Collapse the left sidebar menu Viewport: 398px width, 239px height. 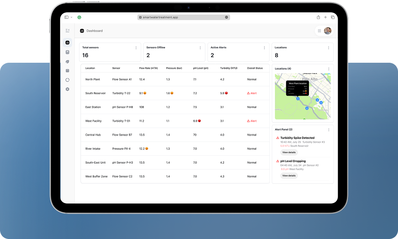pyautogui.click(x=67, y=31)
